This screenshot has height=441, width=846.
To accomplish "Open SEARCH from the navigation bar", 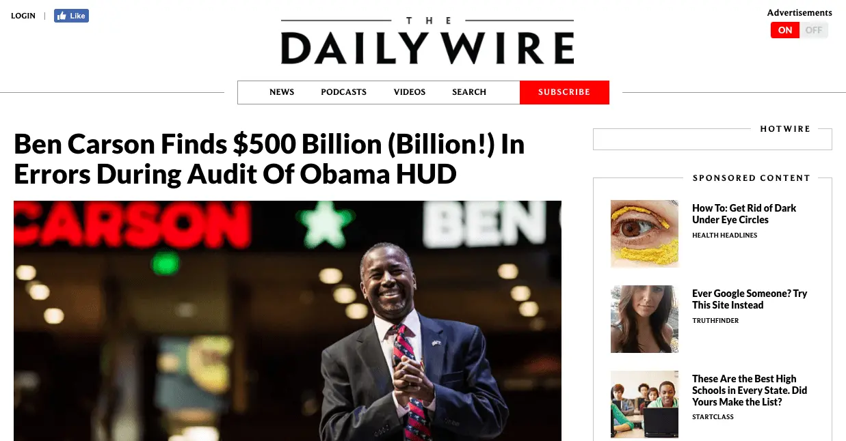I will point(469,92).
